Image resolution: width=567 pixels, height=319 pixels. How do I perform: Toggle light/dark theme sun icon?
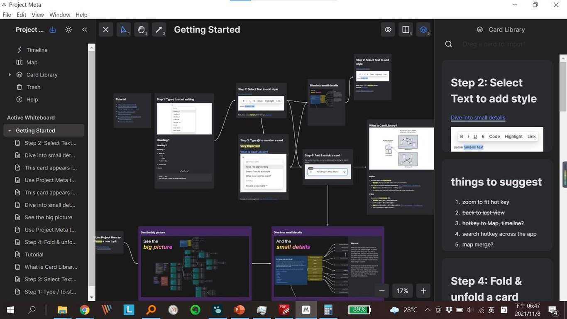point(68,29)
